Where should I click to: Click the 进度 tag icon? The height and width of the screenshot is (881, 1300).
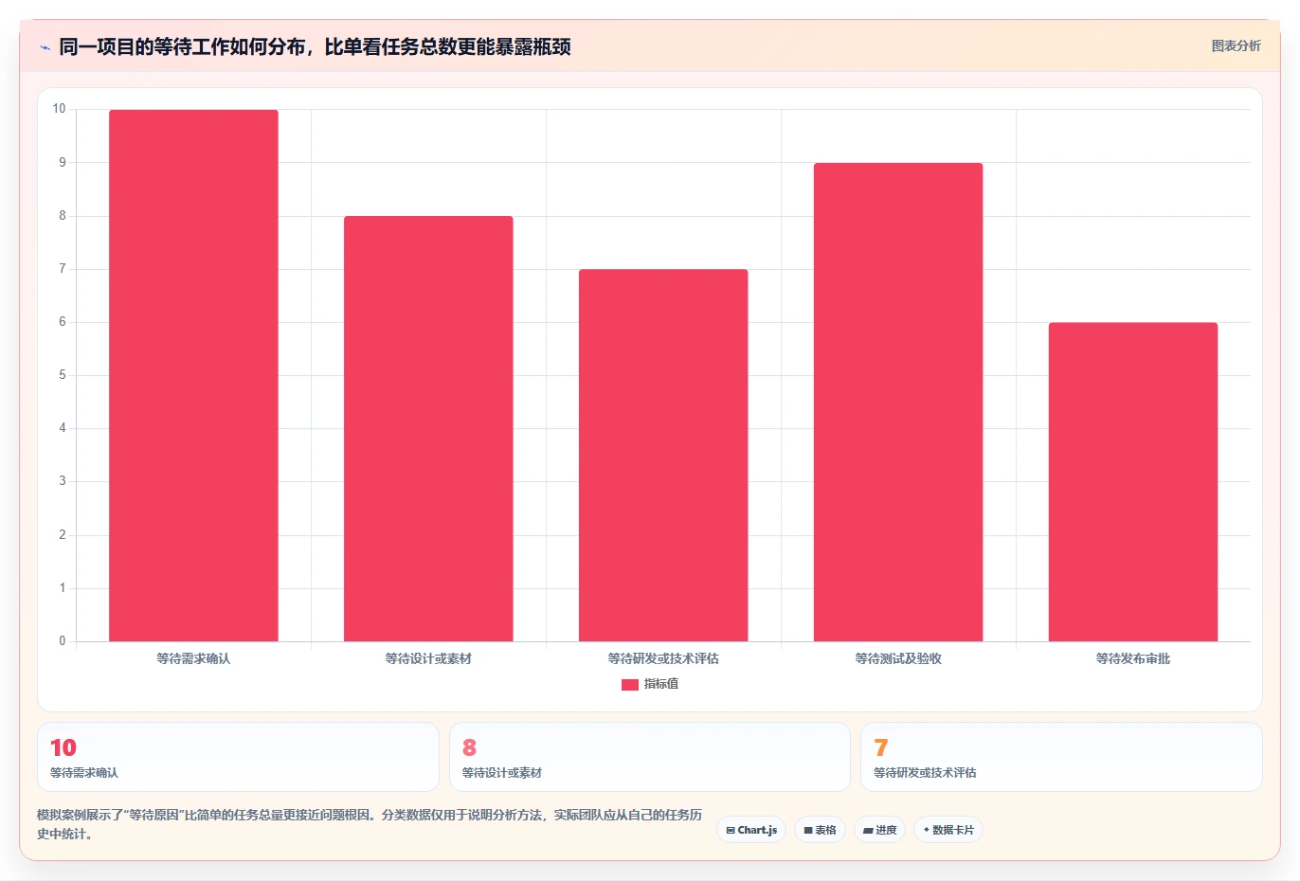pos(868,830)
